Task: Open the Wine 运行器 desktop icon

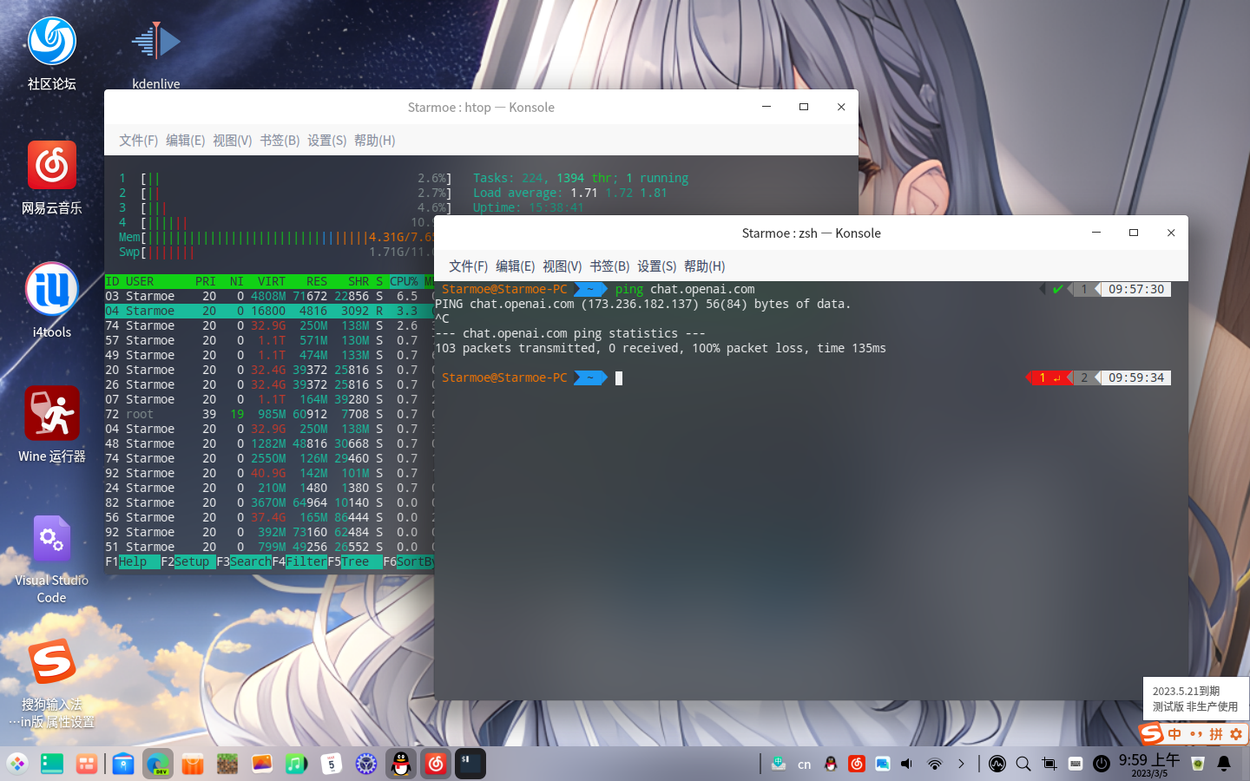Action: 52,425
